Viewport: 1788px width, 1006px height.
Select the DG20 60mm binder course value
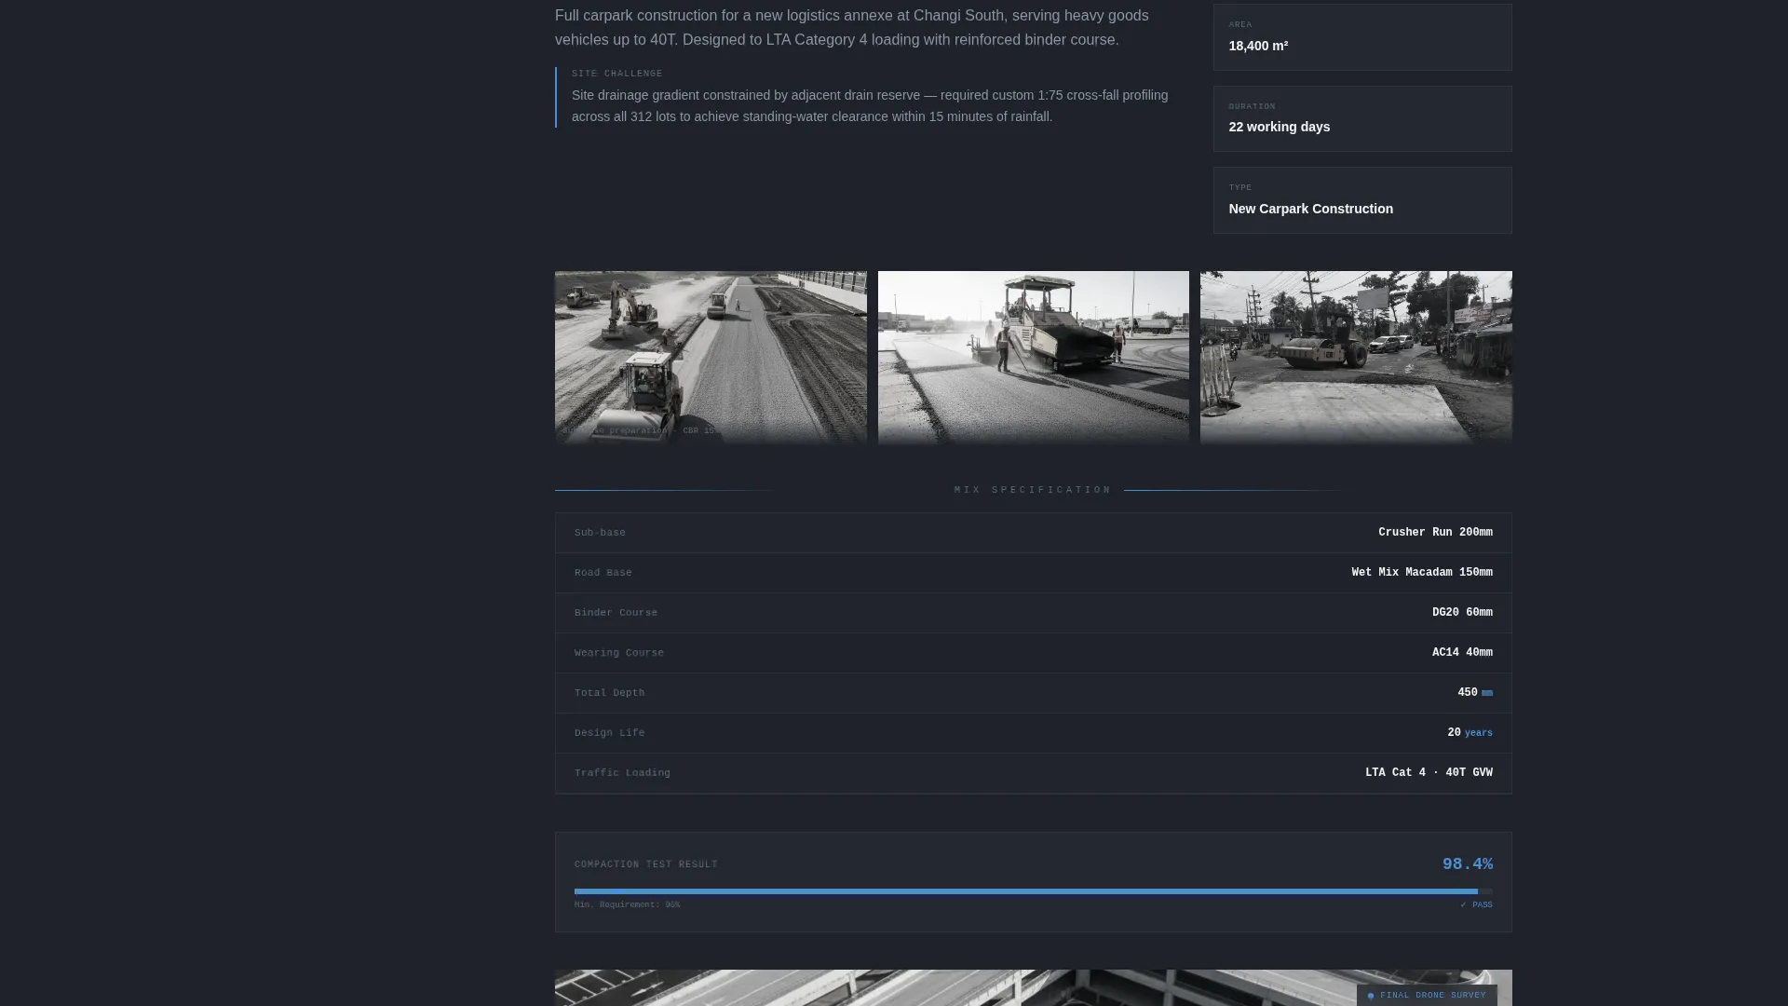[x=1462, y=613]
